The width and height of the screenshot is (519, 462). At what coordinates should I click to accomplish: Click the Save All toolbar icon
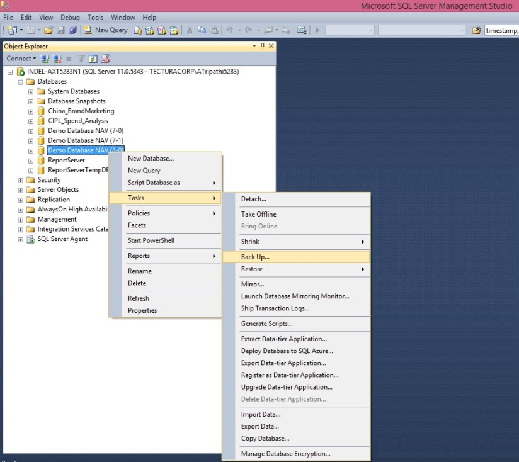pos(72,30)
